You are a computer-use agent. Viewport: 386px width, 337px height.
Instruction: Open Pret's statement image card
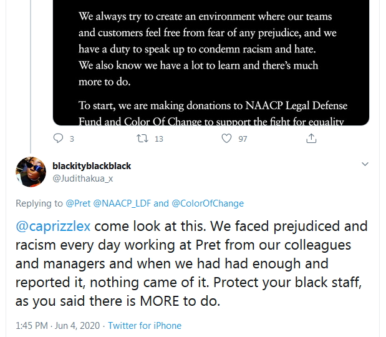pos(211,62)
